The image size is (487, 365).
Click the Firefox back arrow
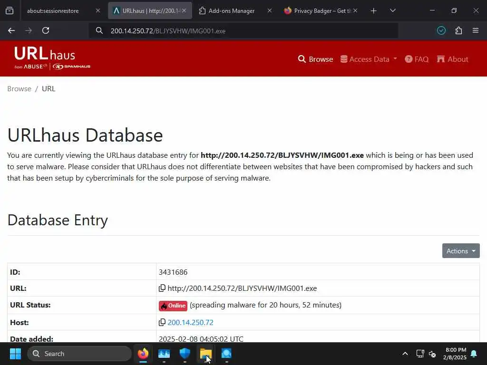click(x=11, y=30)
